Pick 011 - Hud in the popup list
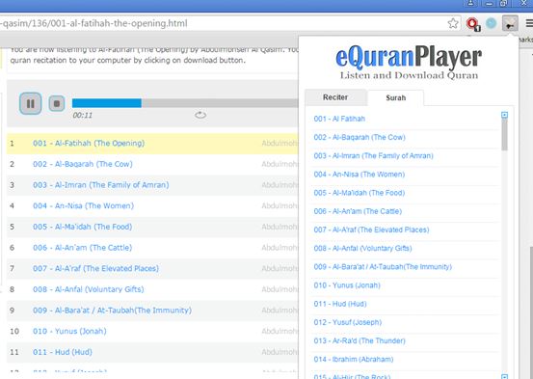The height and width of the screenshot is (379, 533). pos(340,304)
